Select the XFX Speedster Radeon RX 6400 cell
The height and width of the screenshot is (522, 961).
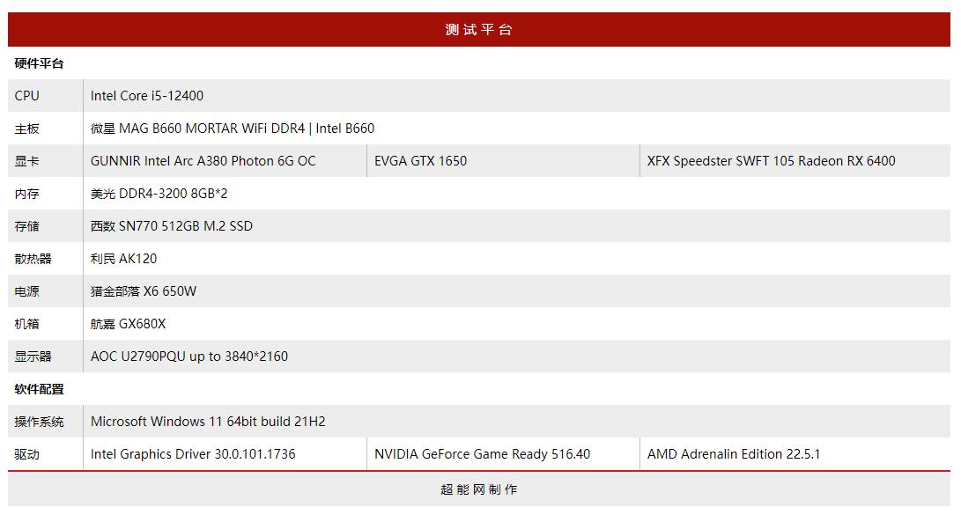click(x=771, y=161)
